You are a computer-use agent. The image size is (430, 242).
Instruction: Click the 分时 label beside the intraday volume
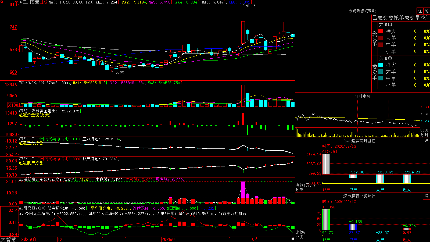coord(424,135)
